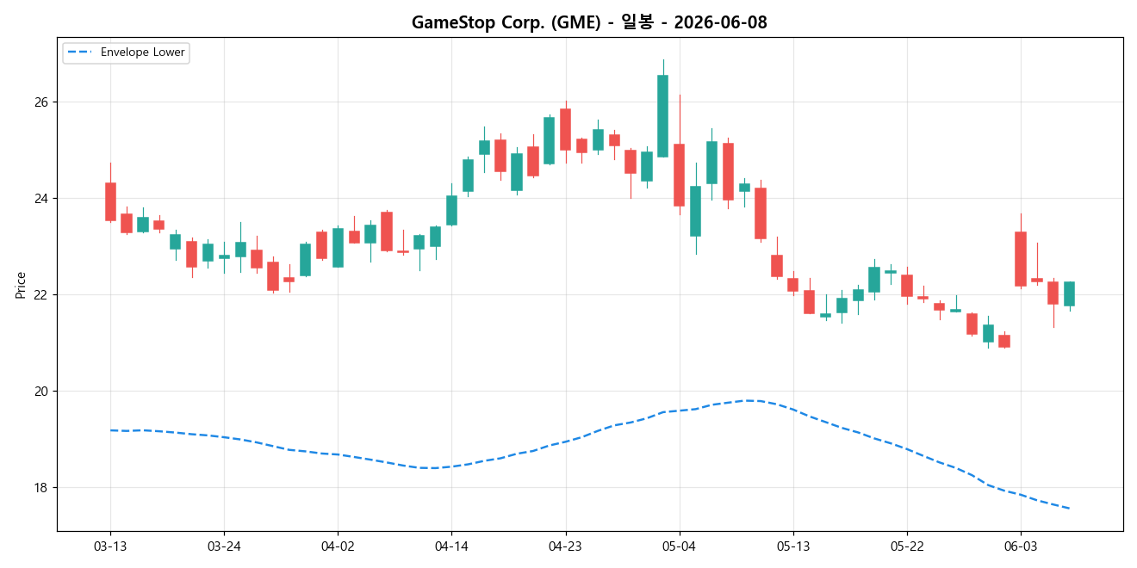Image resolution: width=1137 pixels, height=568 pixels.
Task: Click the last green candlestick on the right
Action: (1069, 293)
